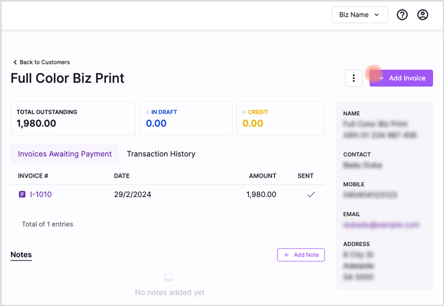Click the Biz Name dropdown chevron

(377, 15)
